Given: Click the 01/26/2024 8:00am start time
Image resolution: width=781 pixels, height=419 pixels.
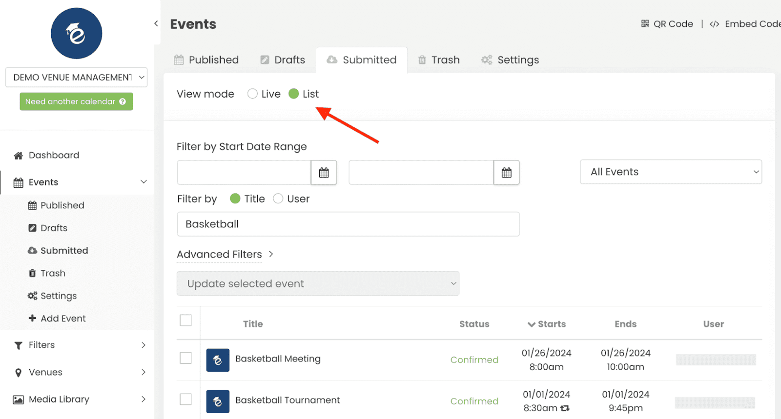Looking at the screenshot, I should [x=546, y=360].
